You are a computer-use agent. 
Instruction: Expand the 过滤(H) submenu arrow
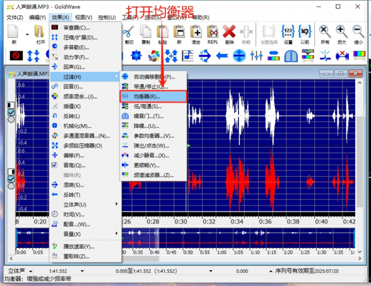(x=116, y=76)
